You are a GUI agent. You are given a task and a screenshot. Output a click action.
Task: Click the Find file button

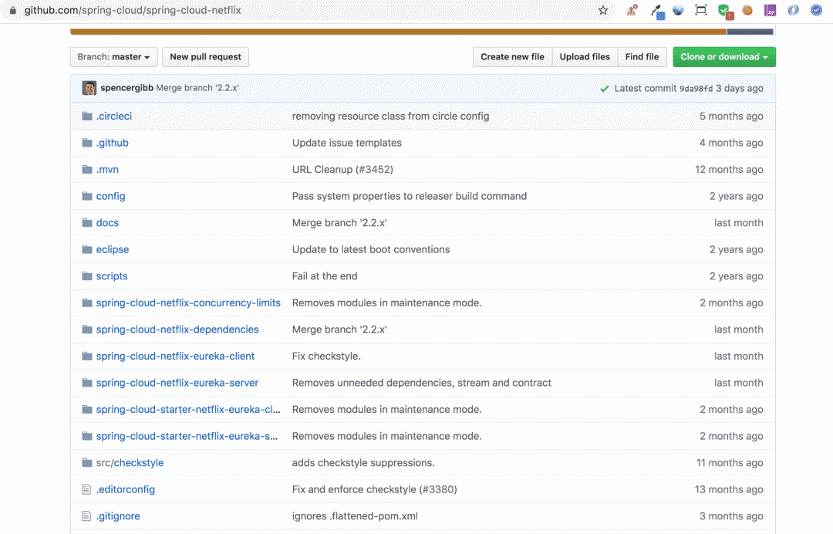point(642,57)
